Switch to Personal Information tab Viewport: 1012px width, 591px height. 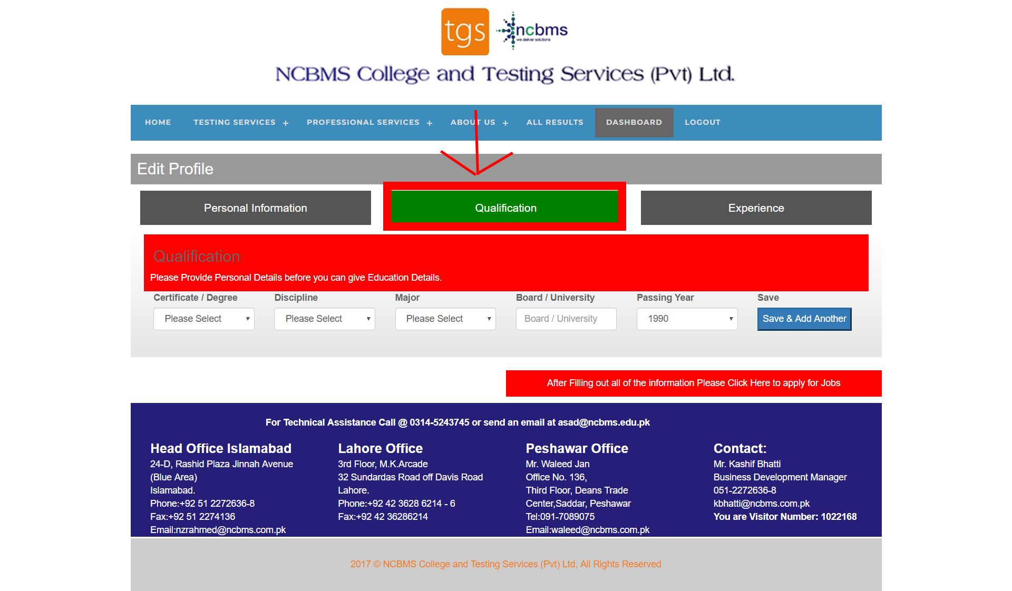pos(256,208)
